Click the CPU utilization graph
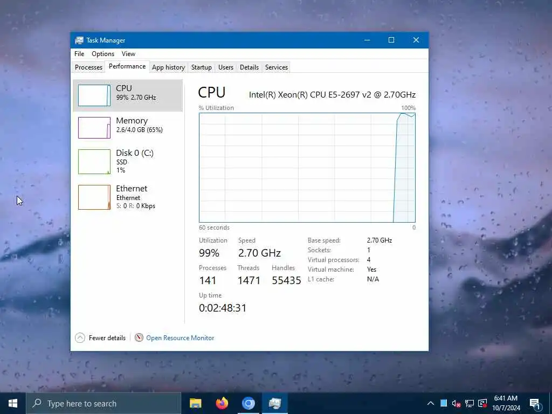This screenshot has height=414, width=552. point(307,168)
